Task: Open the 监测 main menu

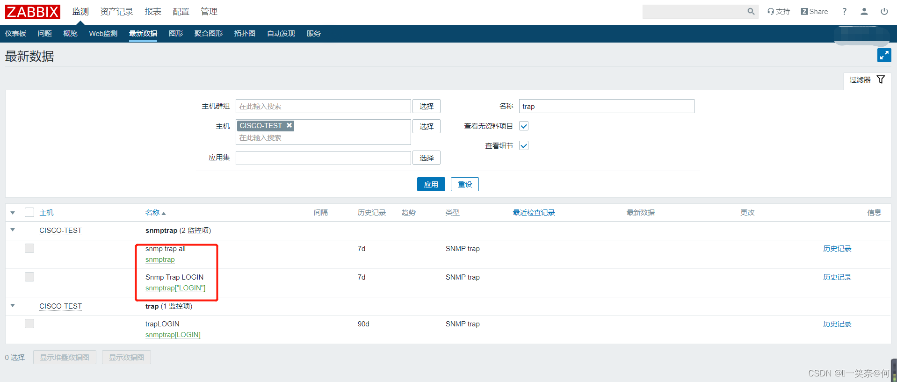Action: [80, 12]
